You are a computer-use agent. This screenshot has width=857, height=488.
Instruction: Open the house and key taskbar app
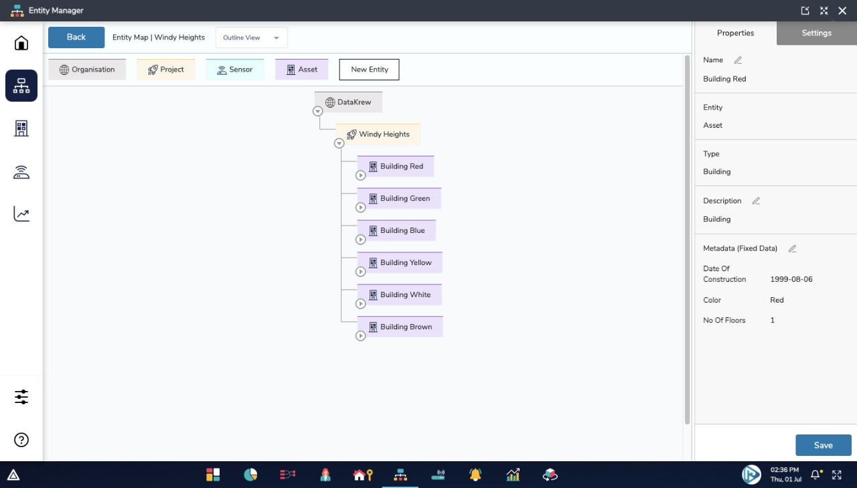point(362,475)
